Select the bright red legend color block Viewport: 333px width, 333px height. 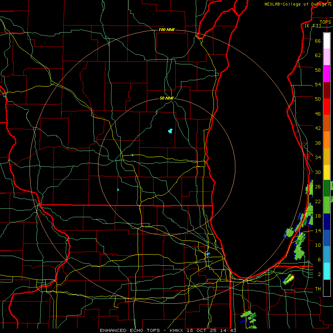coord(327,107)
